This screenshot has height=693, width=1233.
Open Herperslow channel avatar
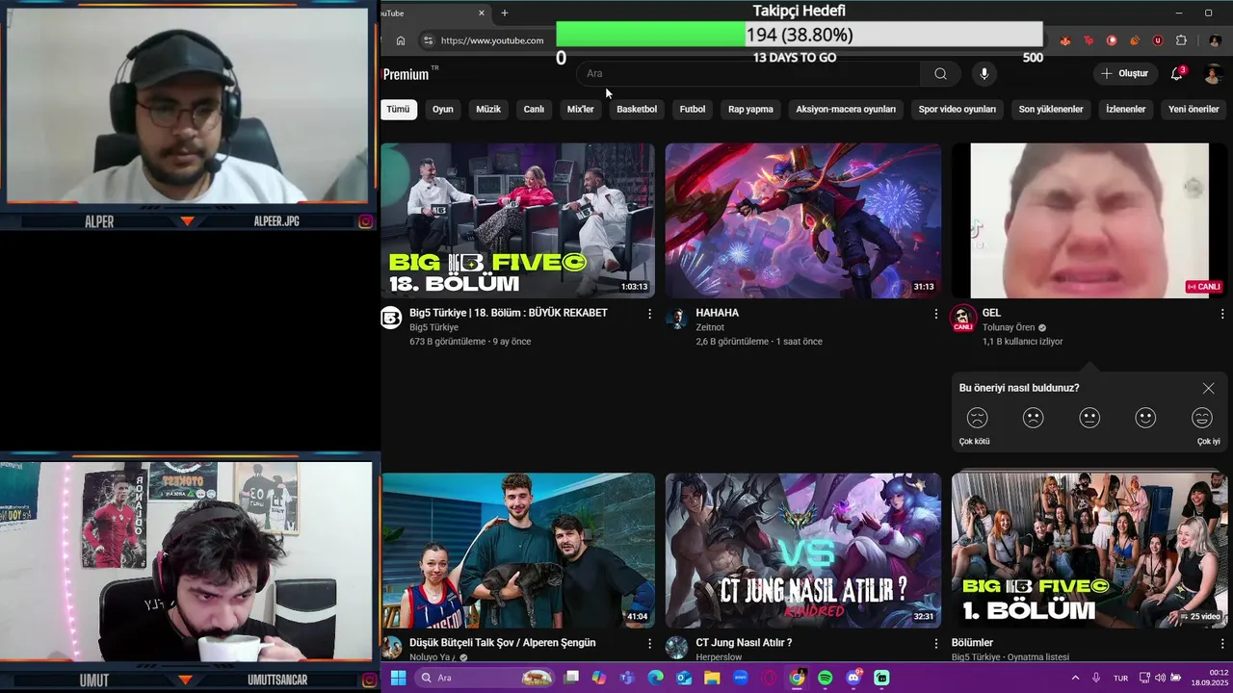pos(676,648)
